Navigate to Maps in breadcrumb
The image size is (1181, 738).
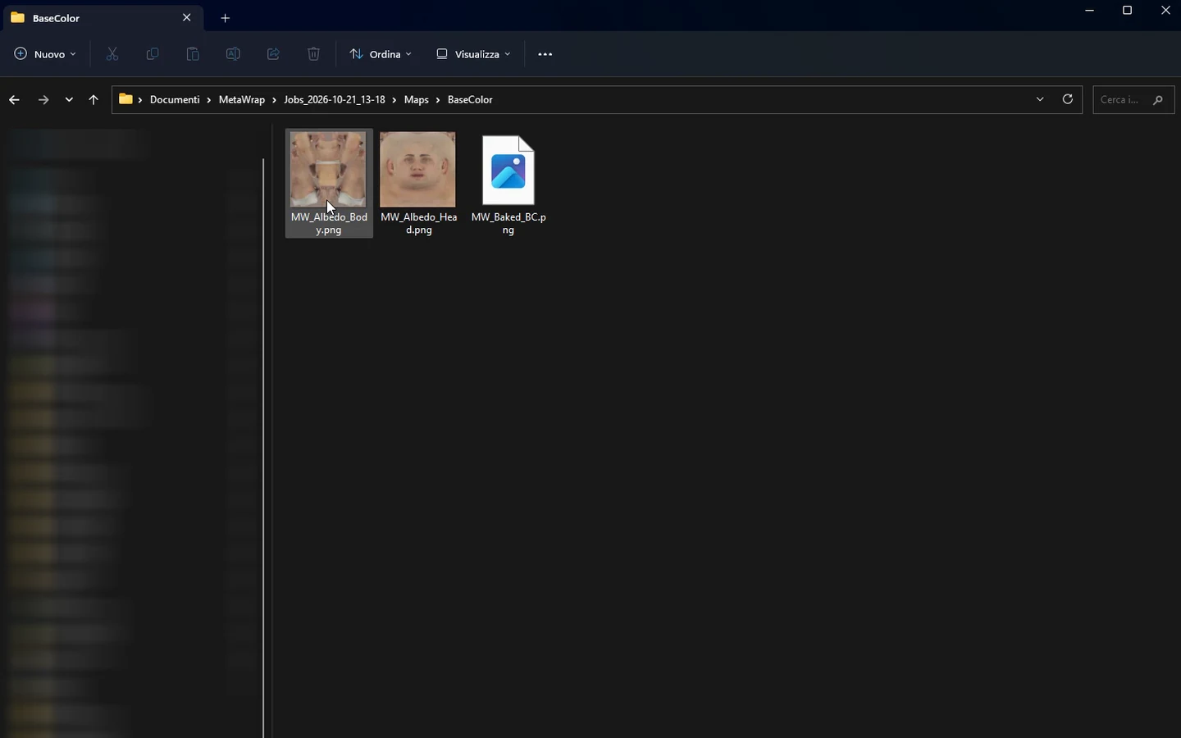coord(417,100)
